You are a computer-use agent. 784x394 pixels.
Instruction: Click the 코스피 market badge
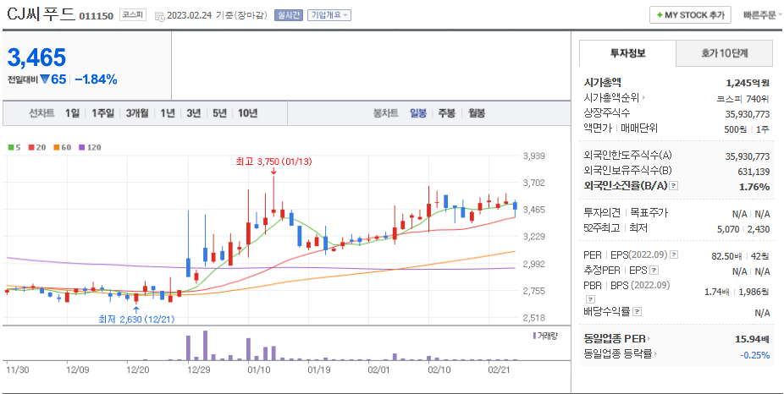click(132, 15)
